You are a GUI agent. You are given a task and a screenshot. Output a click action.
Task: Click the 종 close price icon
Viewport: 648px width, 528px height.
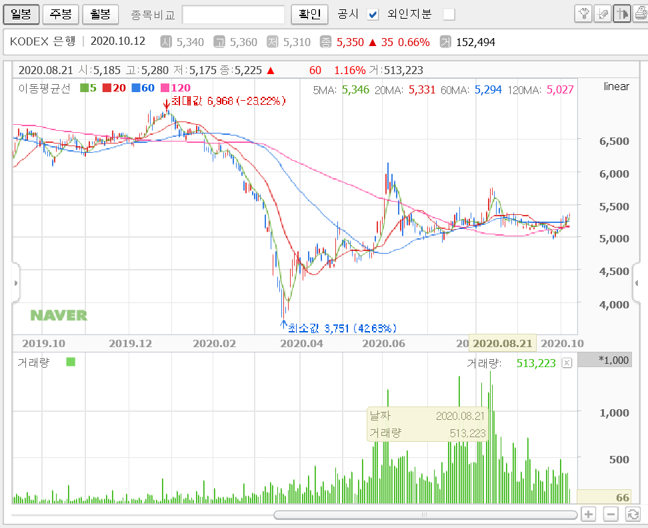[x=325, y=42]
